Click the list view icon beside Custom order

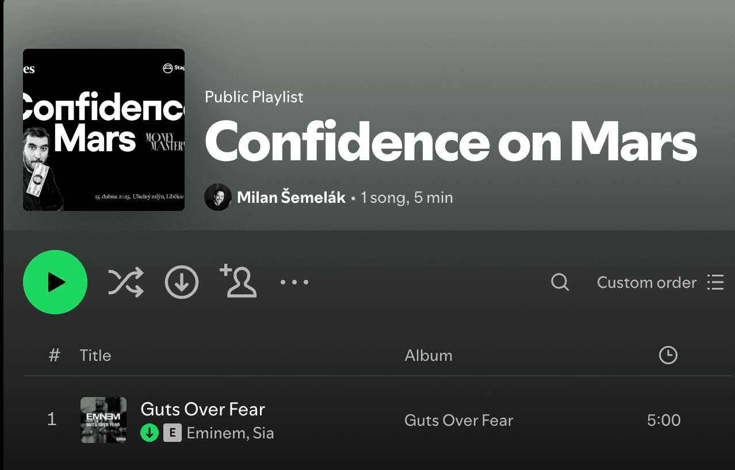pyautogui.click(x=715, y=282)
